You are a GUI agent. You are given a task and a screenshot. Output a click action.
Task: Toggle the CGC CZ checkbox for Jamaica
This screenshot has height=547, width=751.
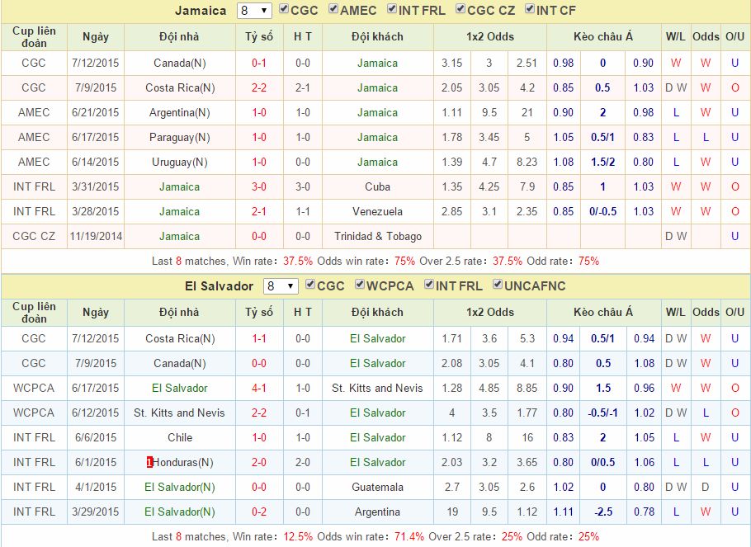pyautogui.click(x=461, y=9)
